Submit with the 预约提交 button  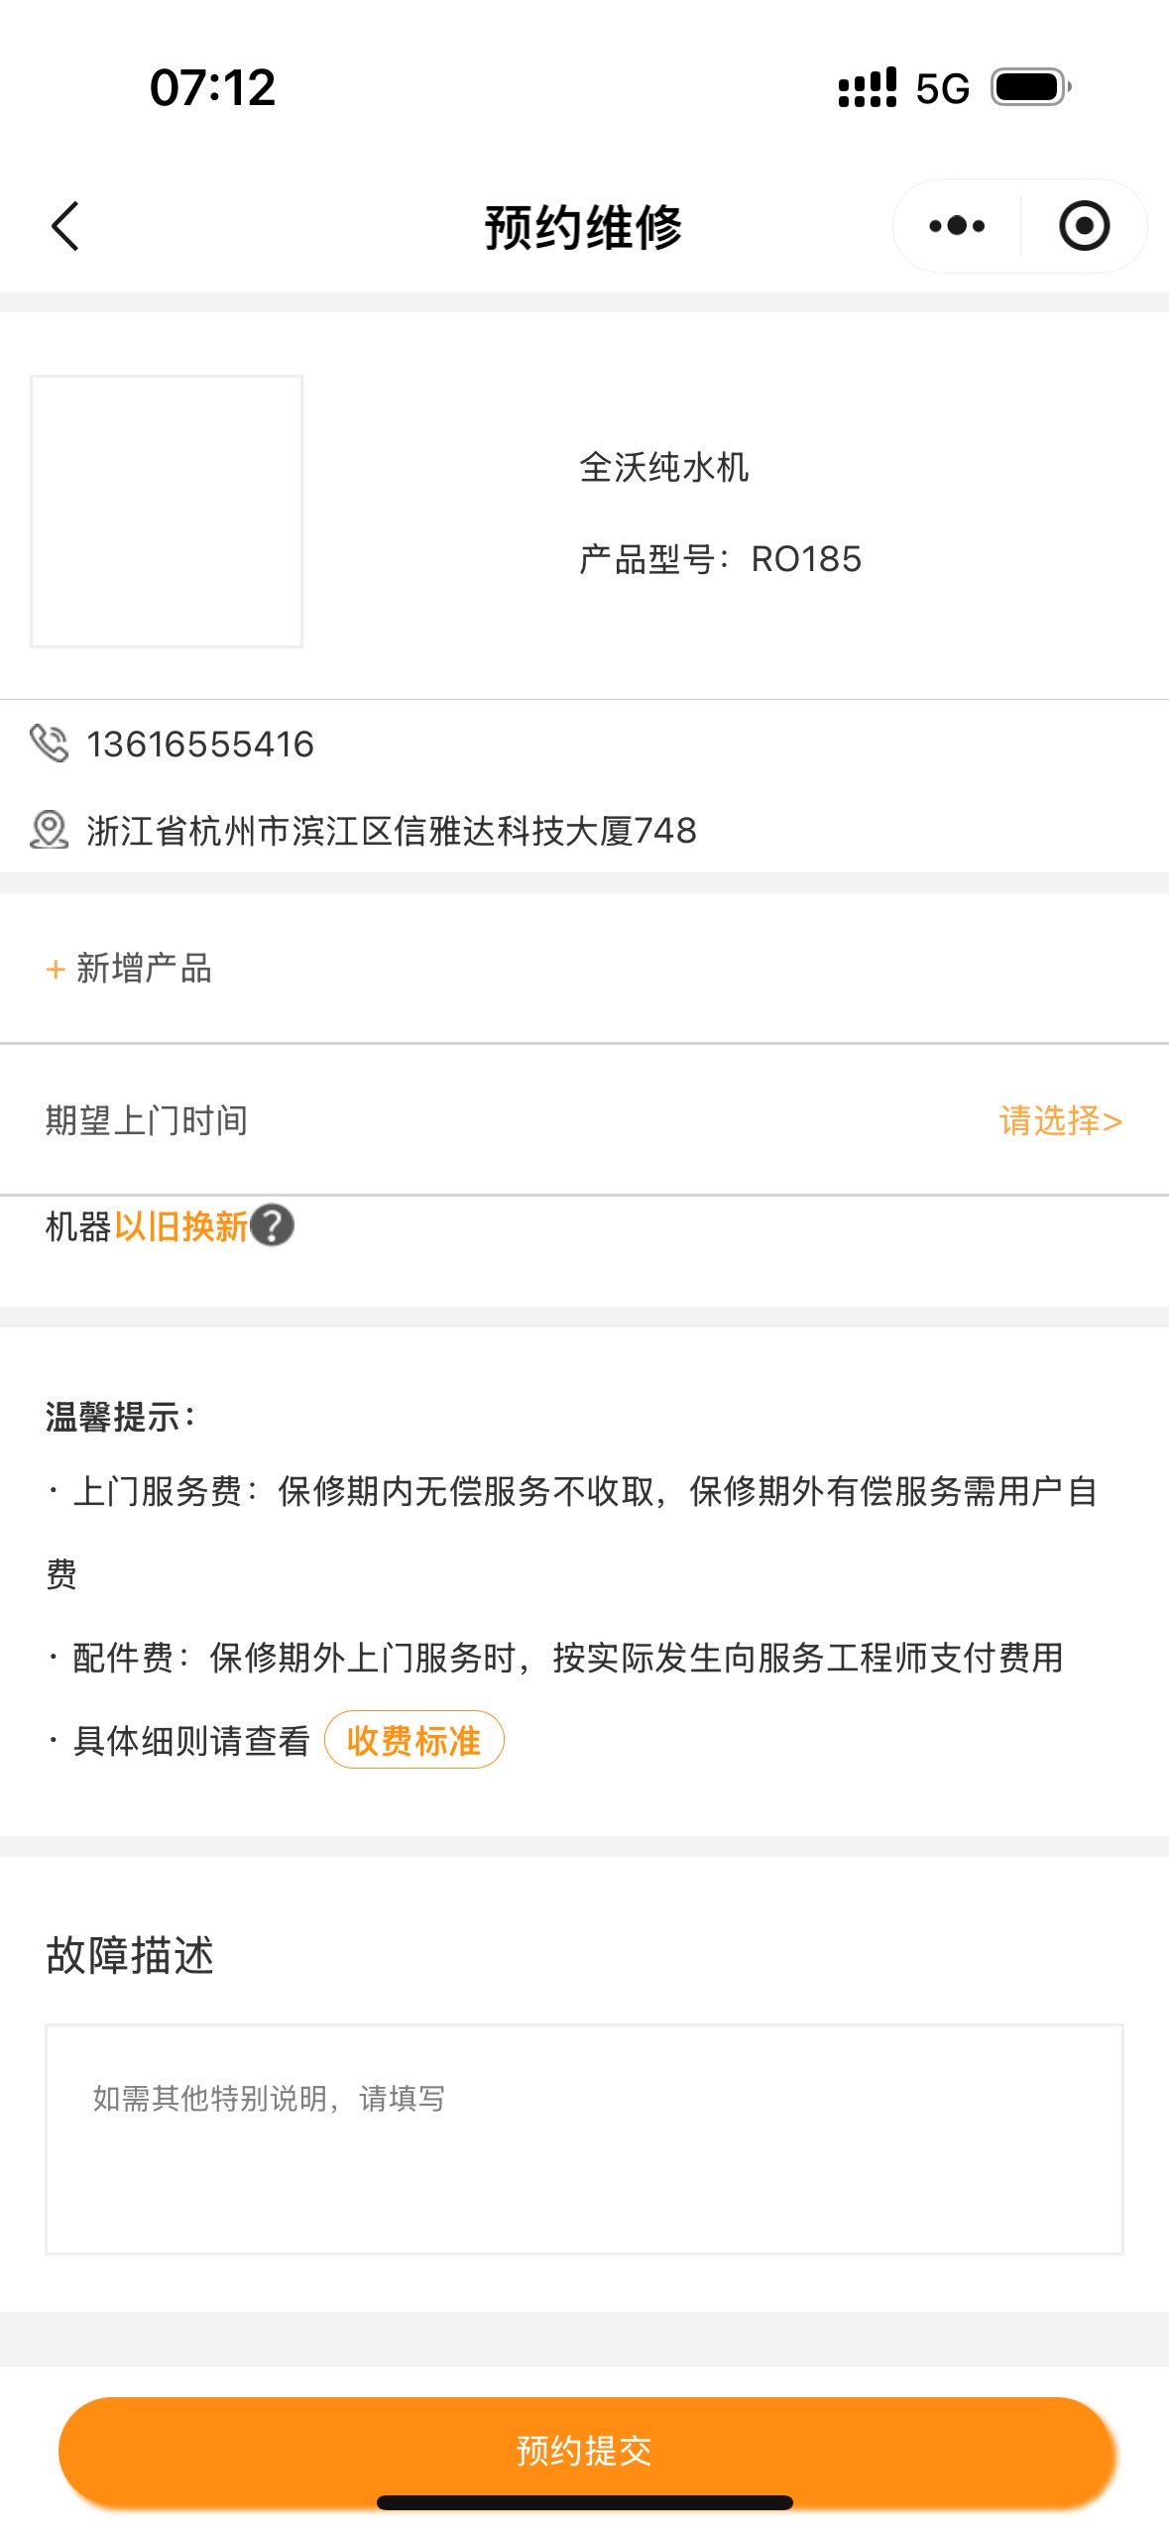585,2450
